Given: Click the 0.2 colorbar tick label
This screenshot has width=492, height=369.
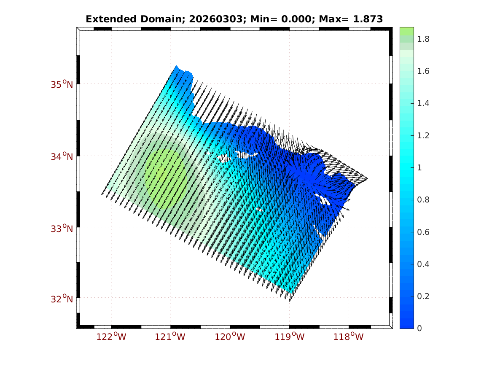Looking at the screenshot, I should pos(423,296).
